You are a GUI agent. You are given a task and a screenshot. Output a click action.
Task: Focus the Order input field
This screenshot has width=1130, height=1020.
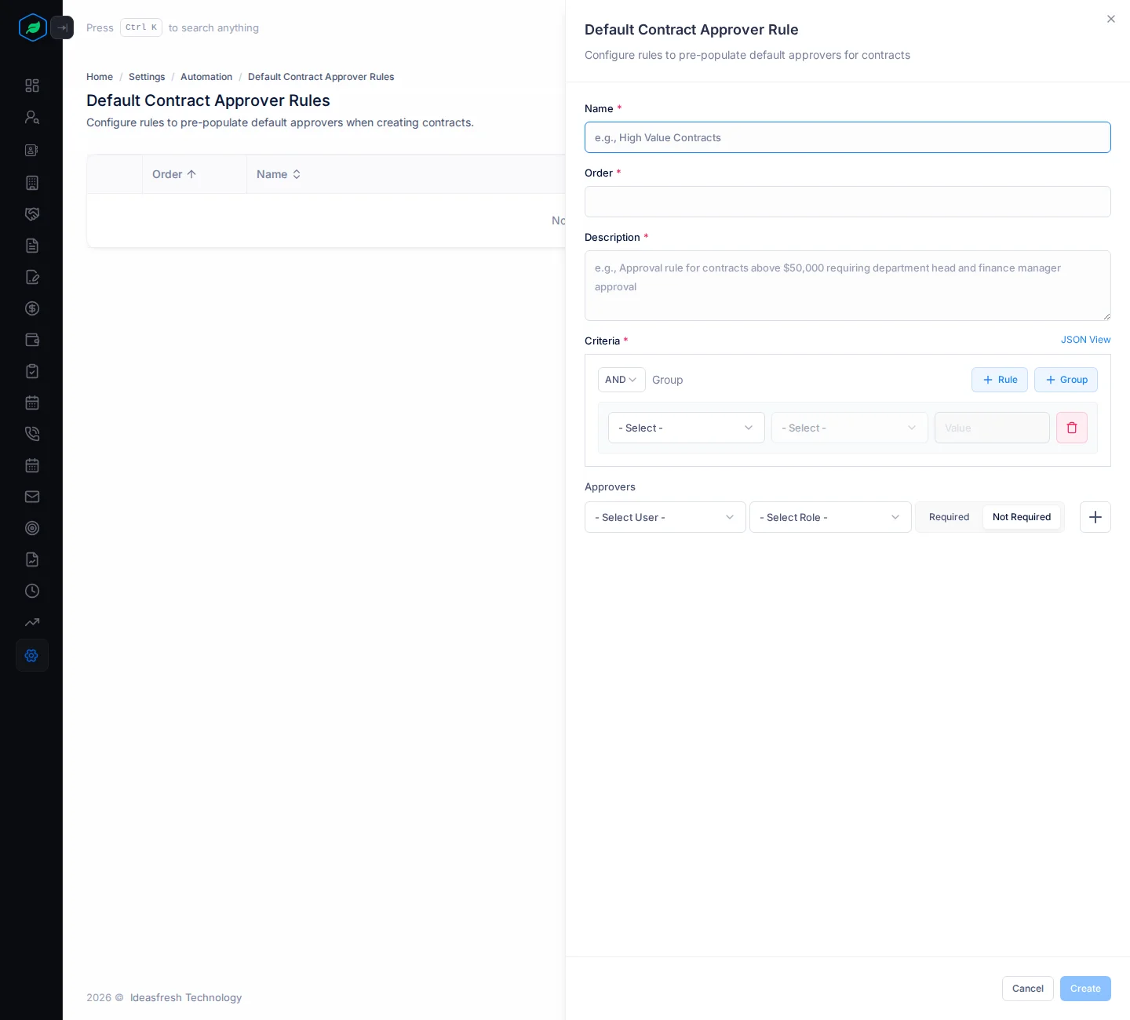847,202
